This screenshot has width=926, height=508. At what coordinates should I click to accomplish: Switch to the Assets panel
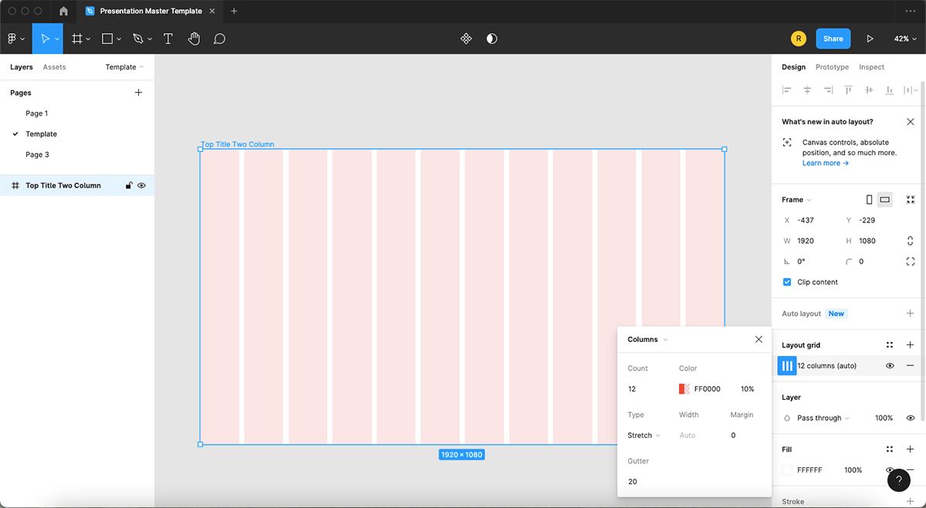pyautogui.click(x=54, y=67)
